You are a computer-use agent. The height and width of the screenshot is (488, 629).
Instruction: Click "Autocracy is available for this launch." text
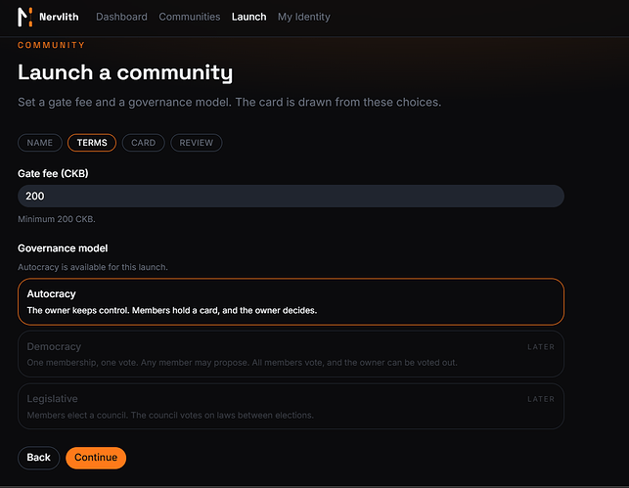pyautogui.click(x=93, y=267)
